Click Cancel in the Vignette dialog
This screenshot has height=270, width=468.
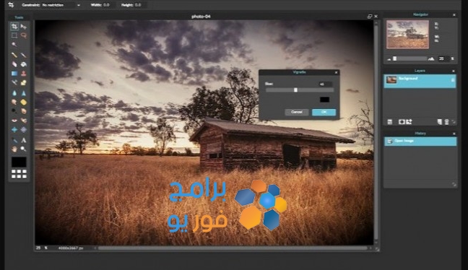[x=297, y=112]
